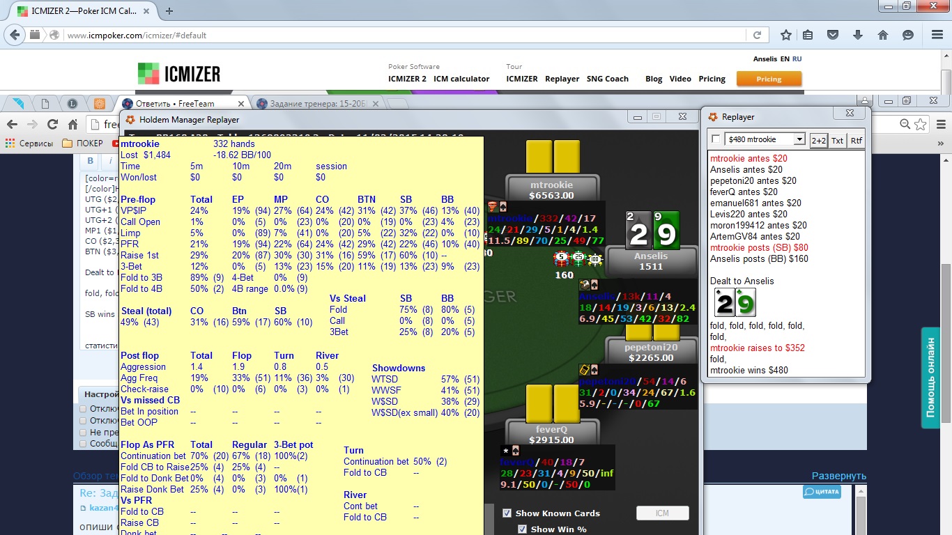The height and width of the screenshot is (535, 952).
Task: Click the Chrome home icon
Action: click(72, 124)
